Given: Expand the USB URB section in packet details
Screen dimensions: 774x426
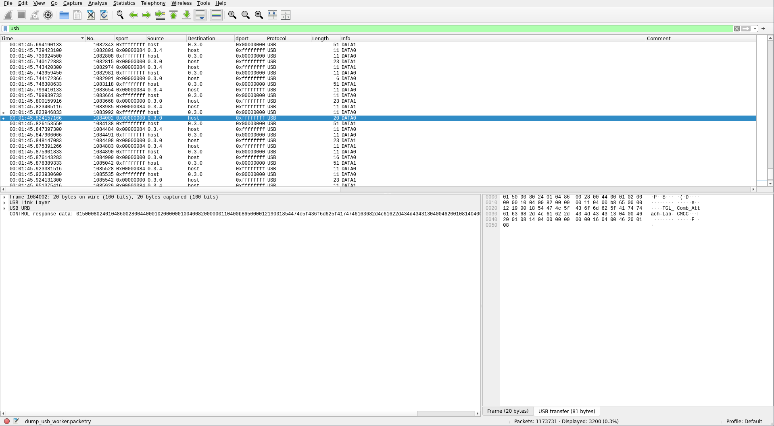Looking at the screenshot, I should pos(5,208).
